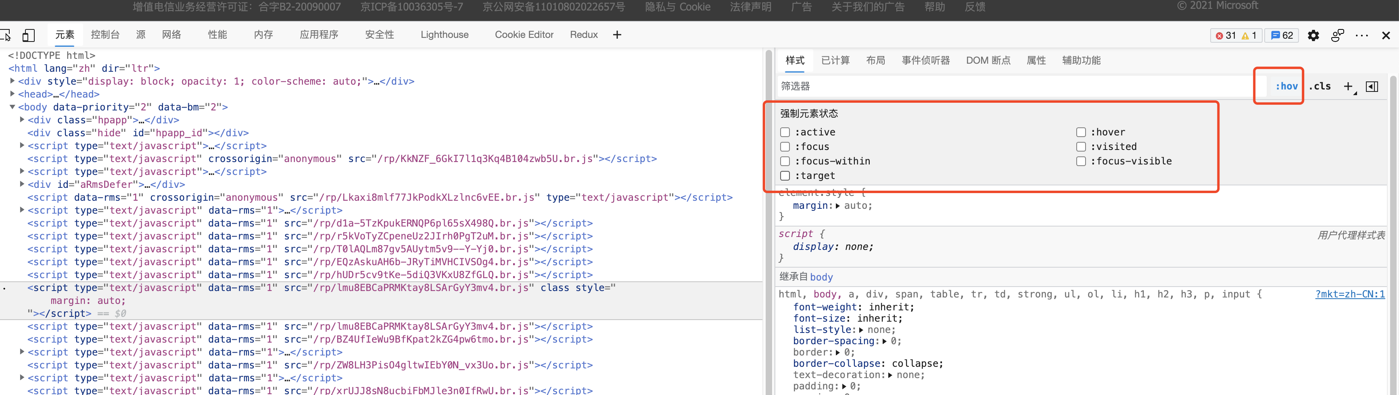Expand the div class hpapp node

click(22, 120)
